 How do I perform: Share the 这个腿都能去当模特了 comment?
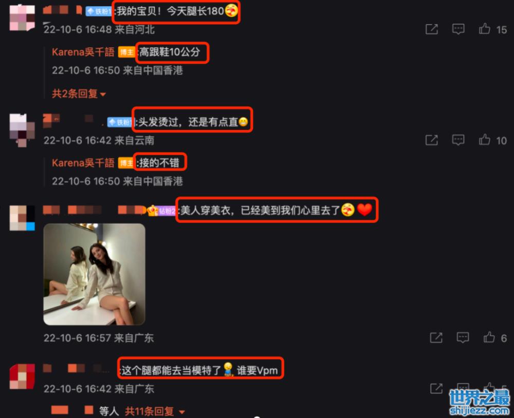436,389
